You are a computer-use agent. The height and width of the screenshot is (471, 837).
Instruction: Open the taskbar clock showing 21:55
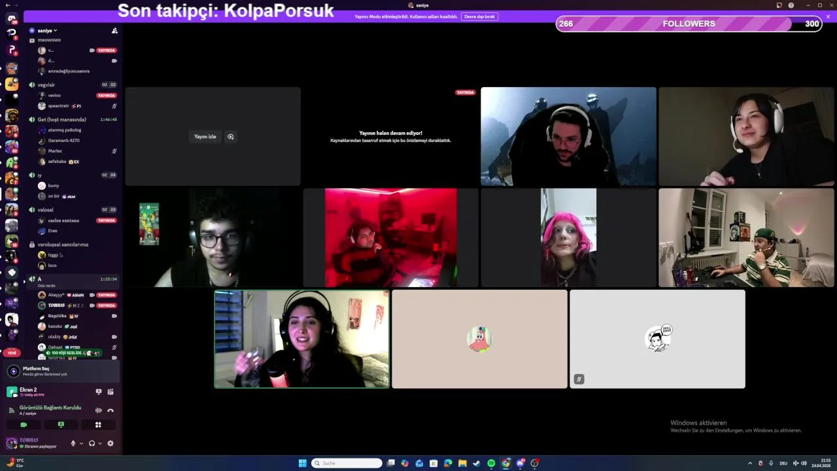pos(821,463)
